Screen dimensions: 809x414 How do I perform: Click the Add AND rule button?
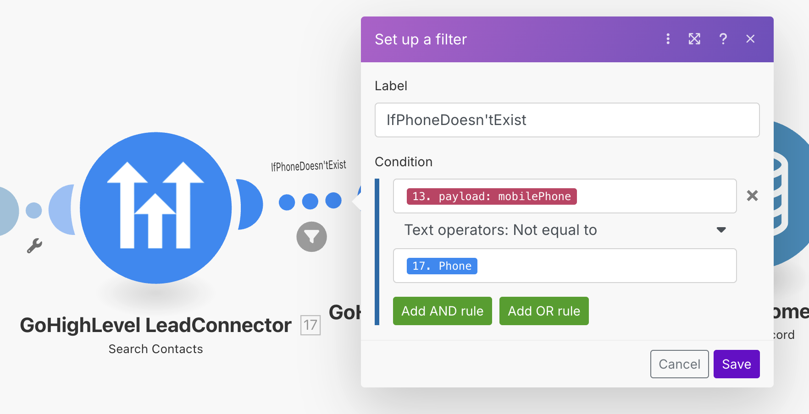442,311
